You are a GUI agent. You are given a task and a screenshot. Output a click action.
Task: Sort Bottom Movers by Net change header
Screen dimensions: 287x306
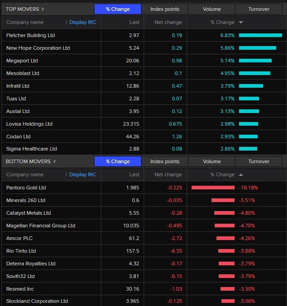click(x=168, y=174)
